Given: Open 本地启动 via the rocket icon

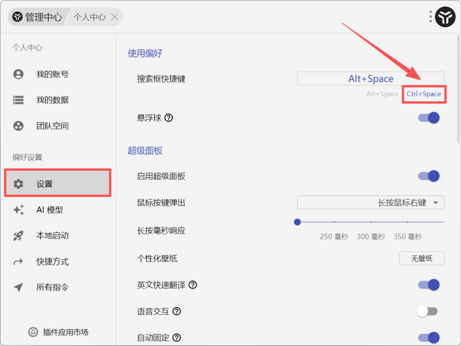Looking at the screenshot, I should point(18,236).
